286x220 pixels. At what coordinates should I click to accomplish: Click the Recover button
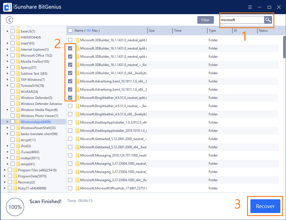click(265, 206)
